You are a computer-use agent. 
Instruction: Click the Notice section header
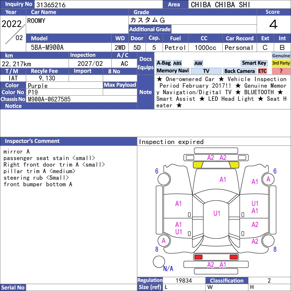click(x=68, y=106)
